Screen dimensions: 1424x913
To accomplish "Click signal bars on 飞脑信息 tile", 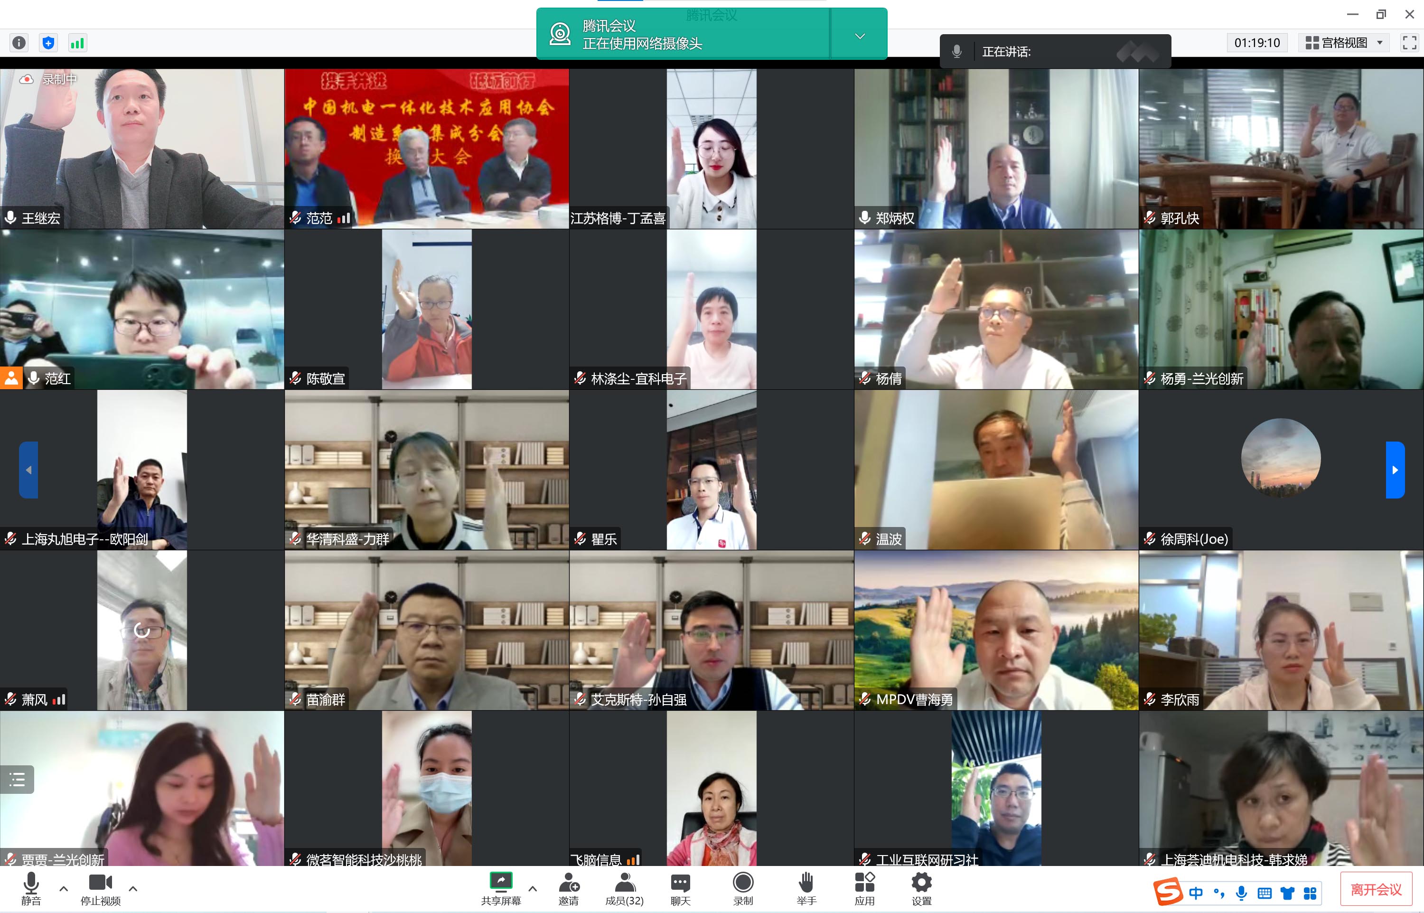I will 633,860.
